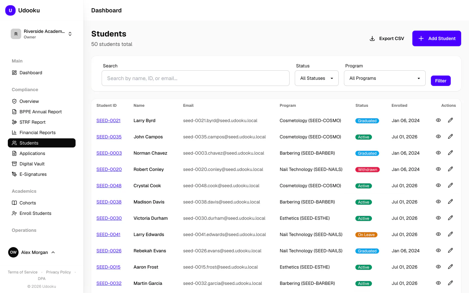Open student link SEED-0048
Screen dimensions: 469x293
[x=109, y=186]
